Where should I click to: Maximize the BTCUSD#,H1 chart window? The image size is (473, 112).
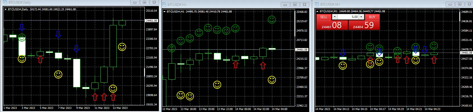tap(295, 4)
